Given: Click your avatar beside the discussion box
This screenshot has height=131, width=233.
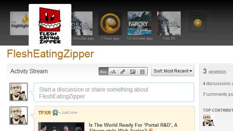Looking at the screenshot, I should 19,92.
